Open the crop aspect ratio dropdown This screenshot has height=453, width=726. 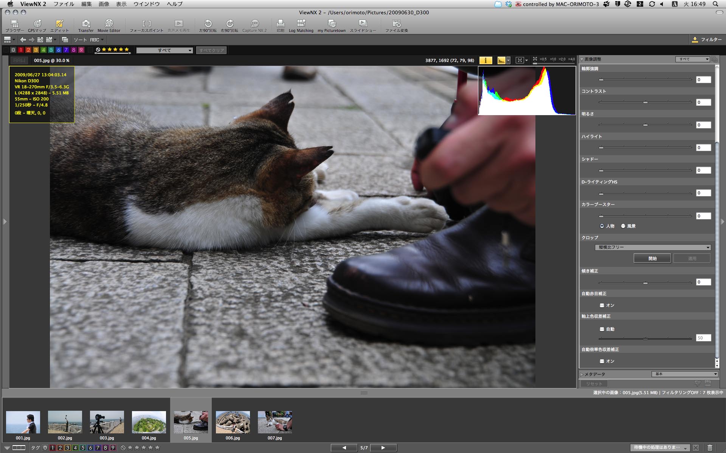click(x=653, y=247)
